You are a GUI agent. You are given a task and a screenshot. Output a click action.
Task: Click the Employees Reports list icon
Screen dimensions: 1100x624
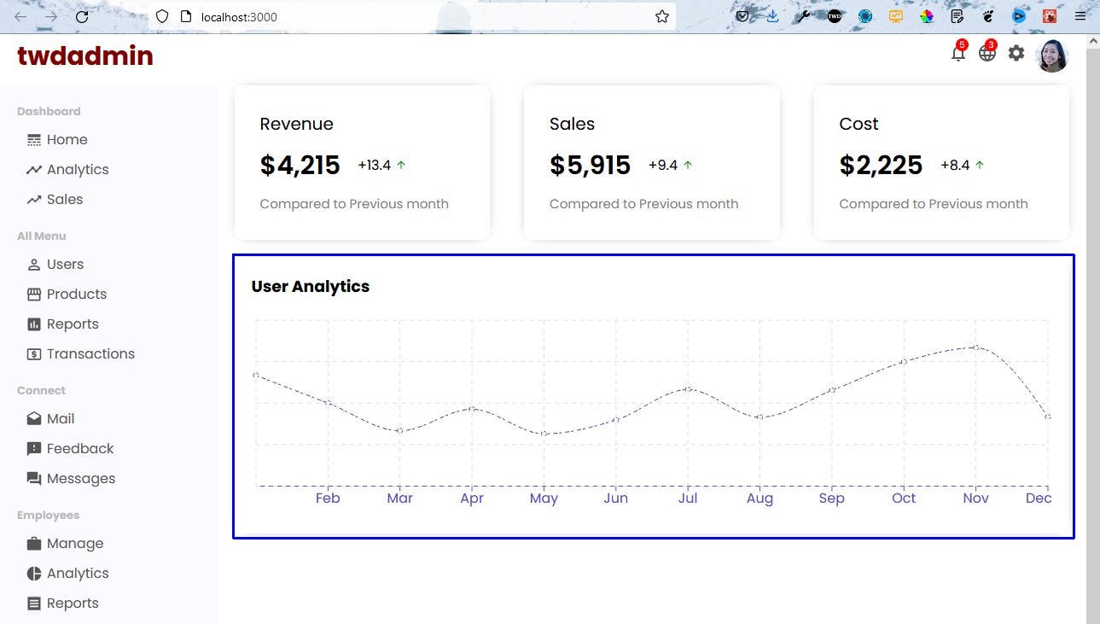[x=34, y=604]
